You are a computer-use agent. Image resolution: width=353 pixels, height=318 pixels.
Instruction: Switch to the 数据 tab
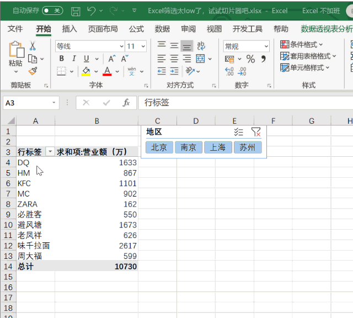coord(162,29)
